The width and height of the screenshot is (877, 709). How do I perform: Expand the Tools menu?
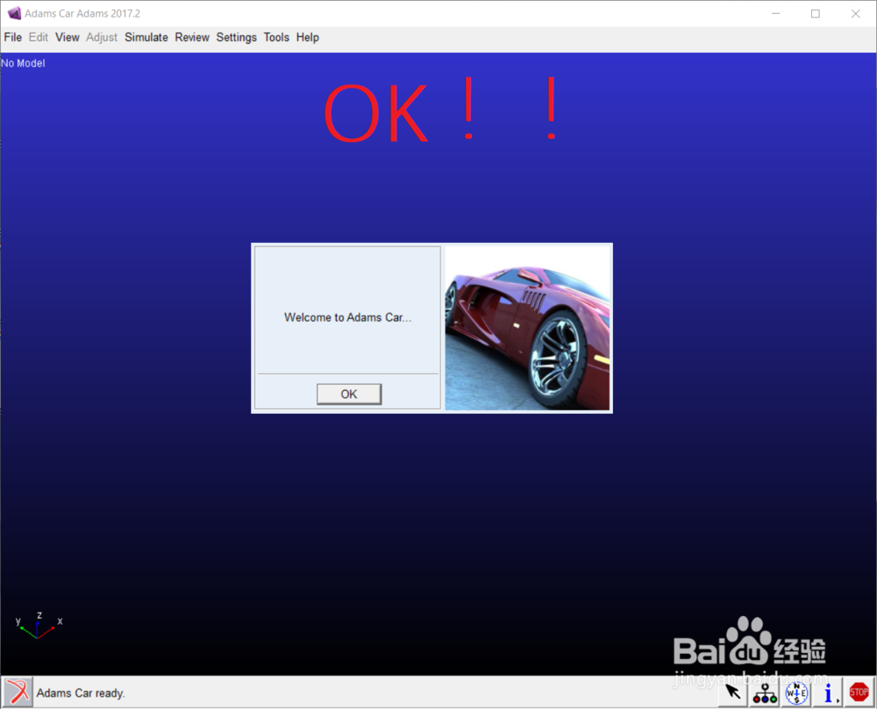(x=276, y=38)
